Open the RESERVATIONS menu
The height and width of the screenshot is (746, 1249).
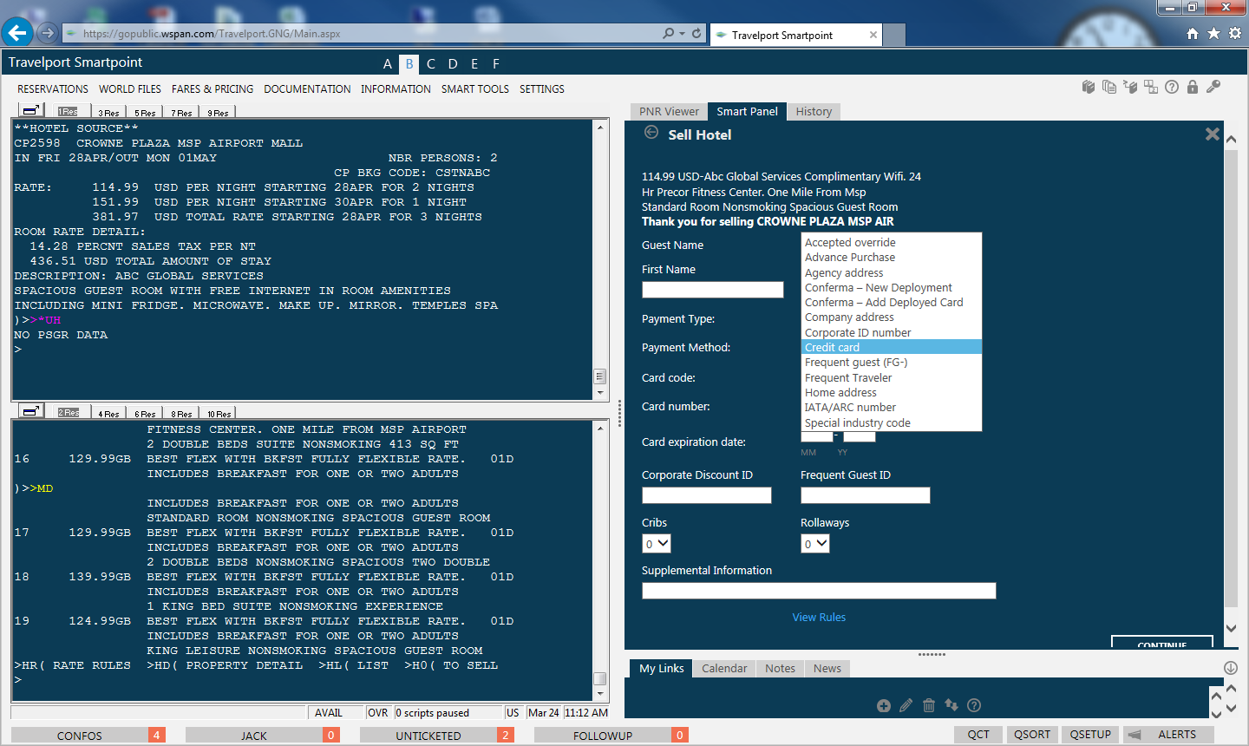click(53, 89)
